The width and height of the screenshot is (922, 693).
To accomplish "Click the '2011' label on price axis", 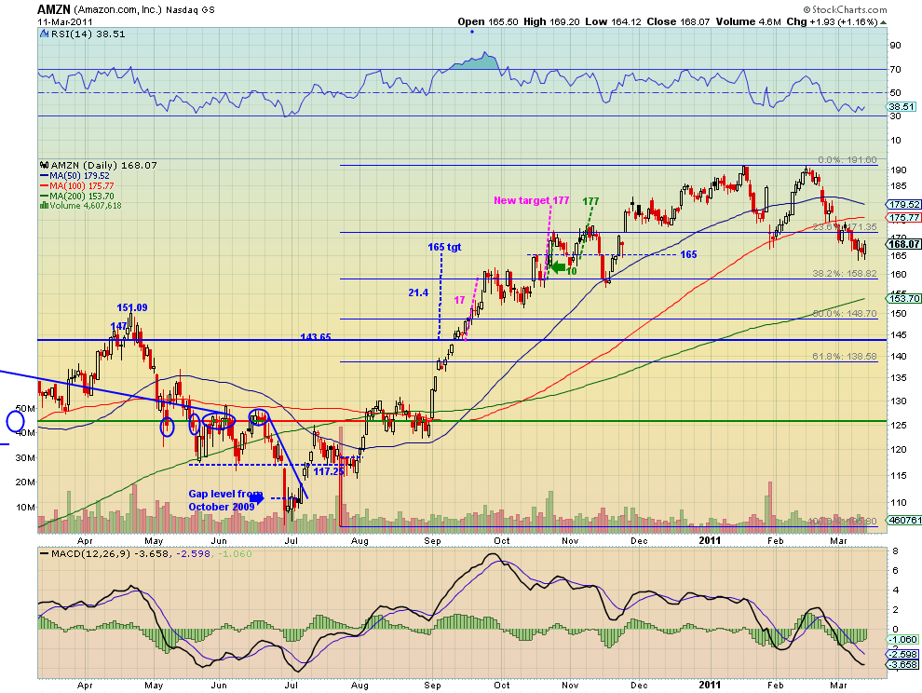I will (x=709, y=540).
